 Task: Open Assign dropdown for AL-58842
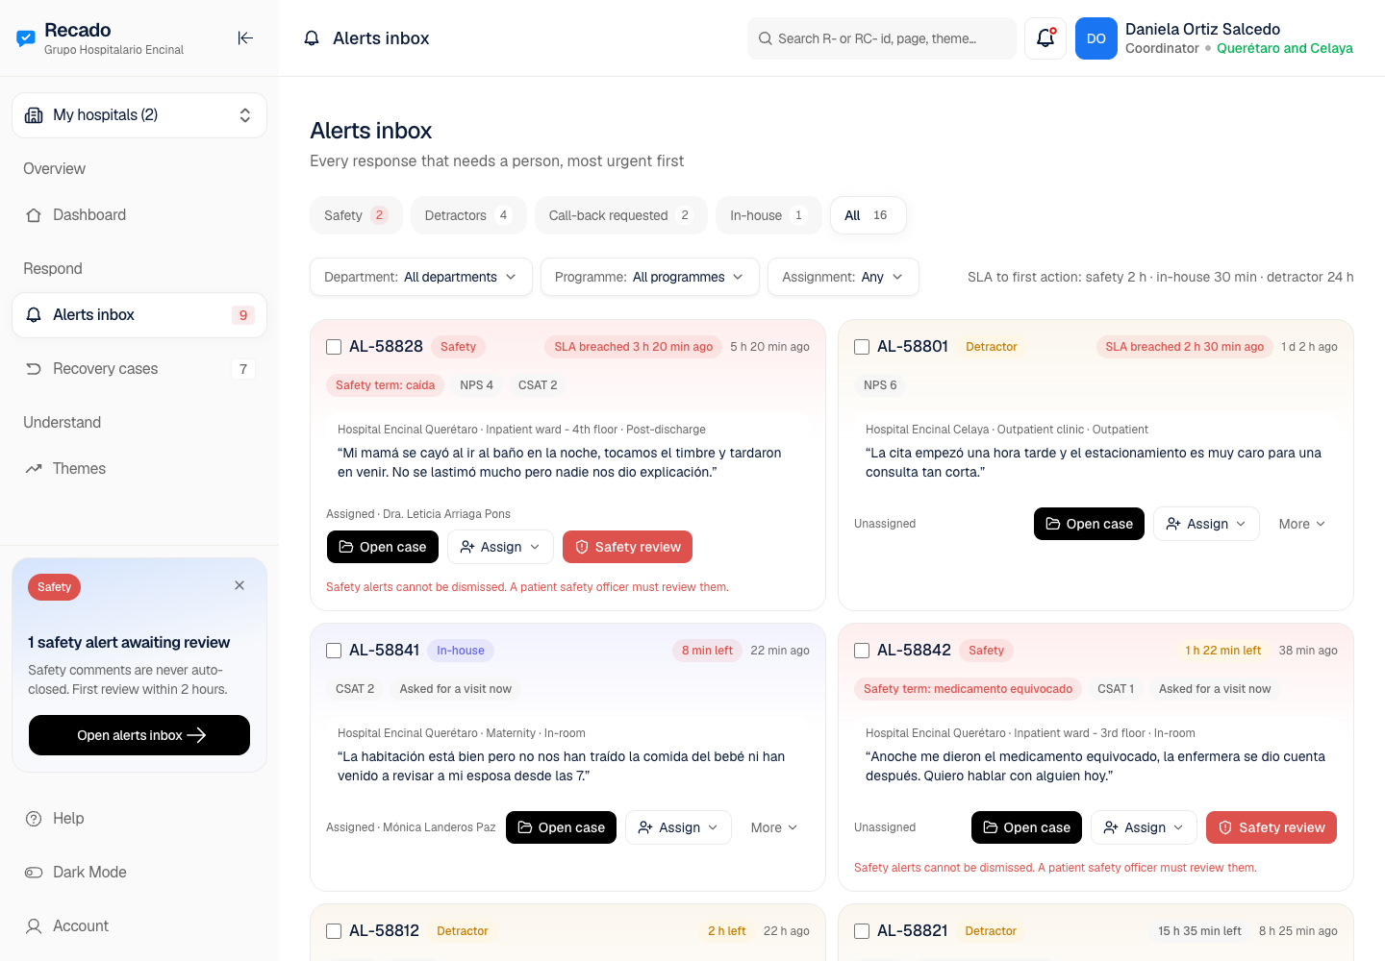pos(1144,827)
